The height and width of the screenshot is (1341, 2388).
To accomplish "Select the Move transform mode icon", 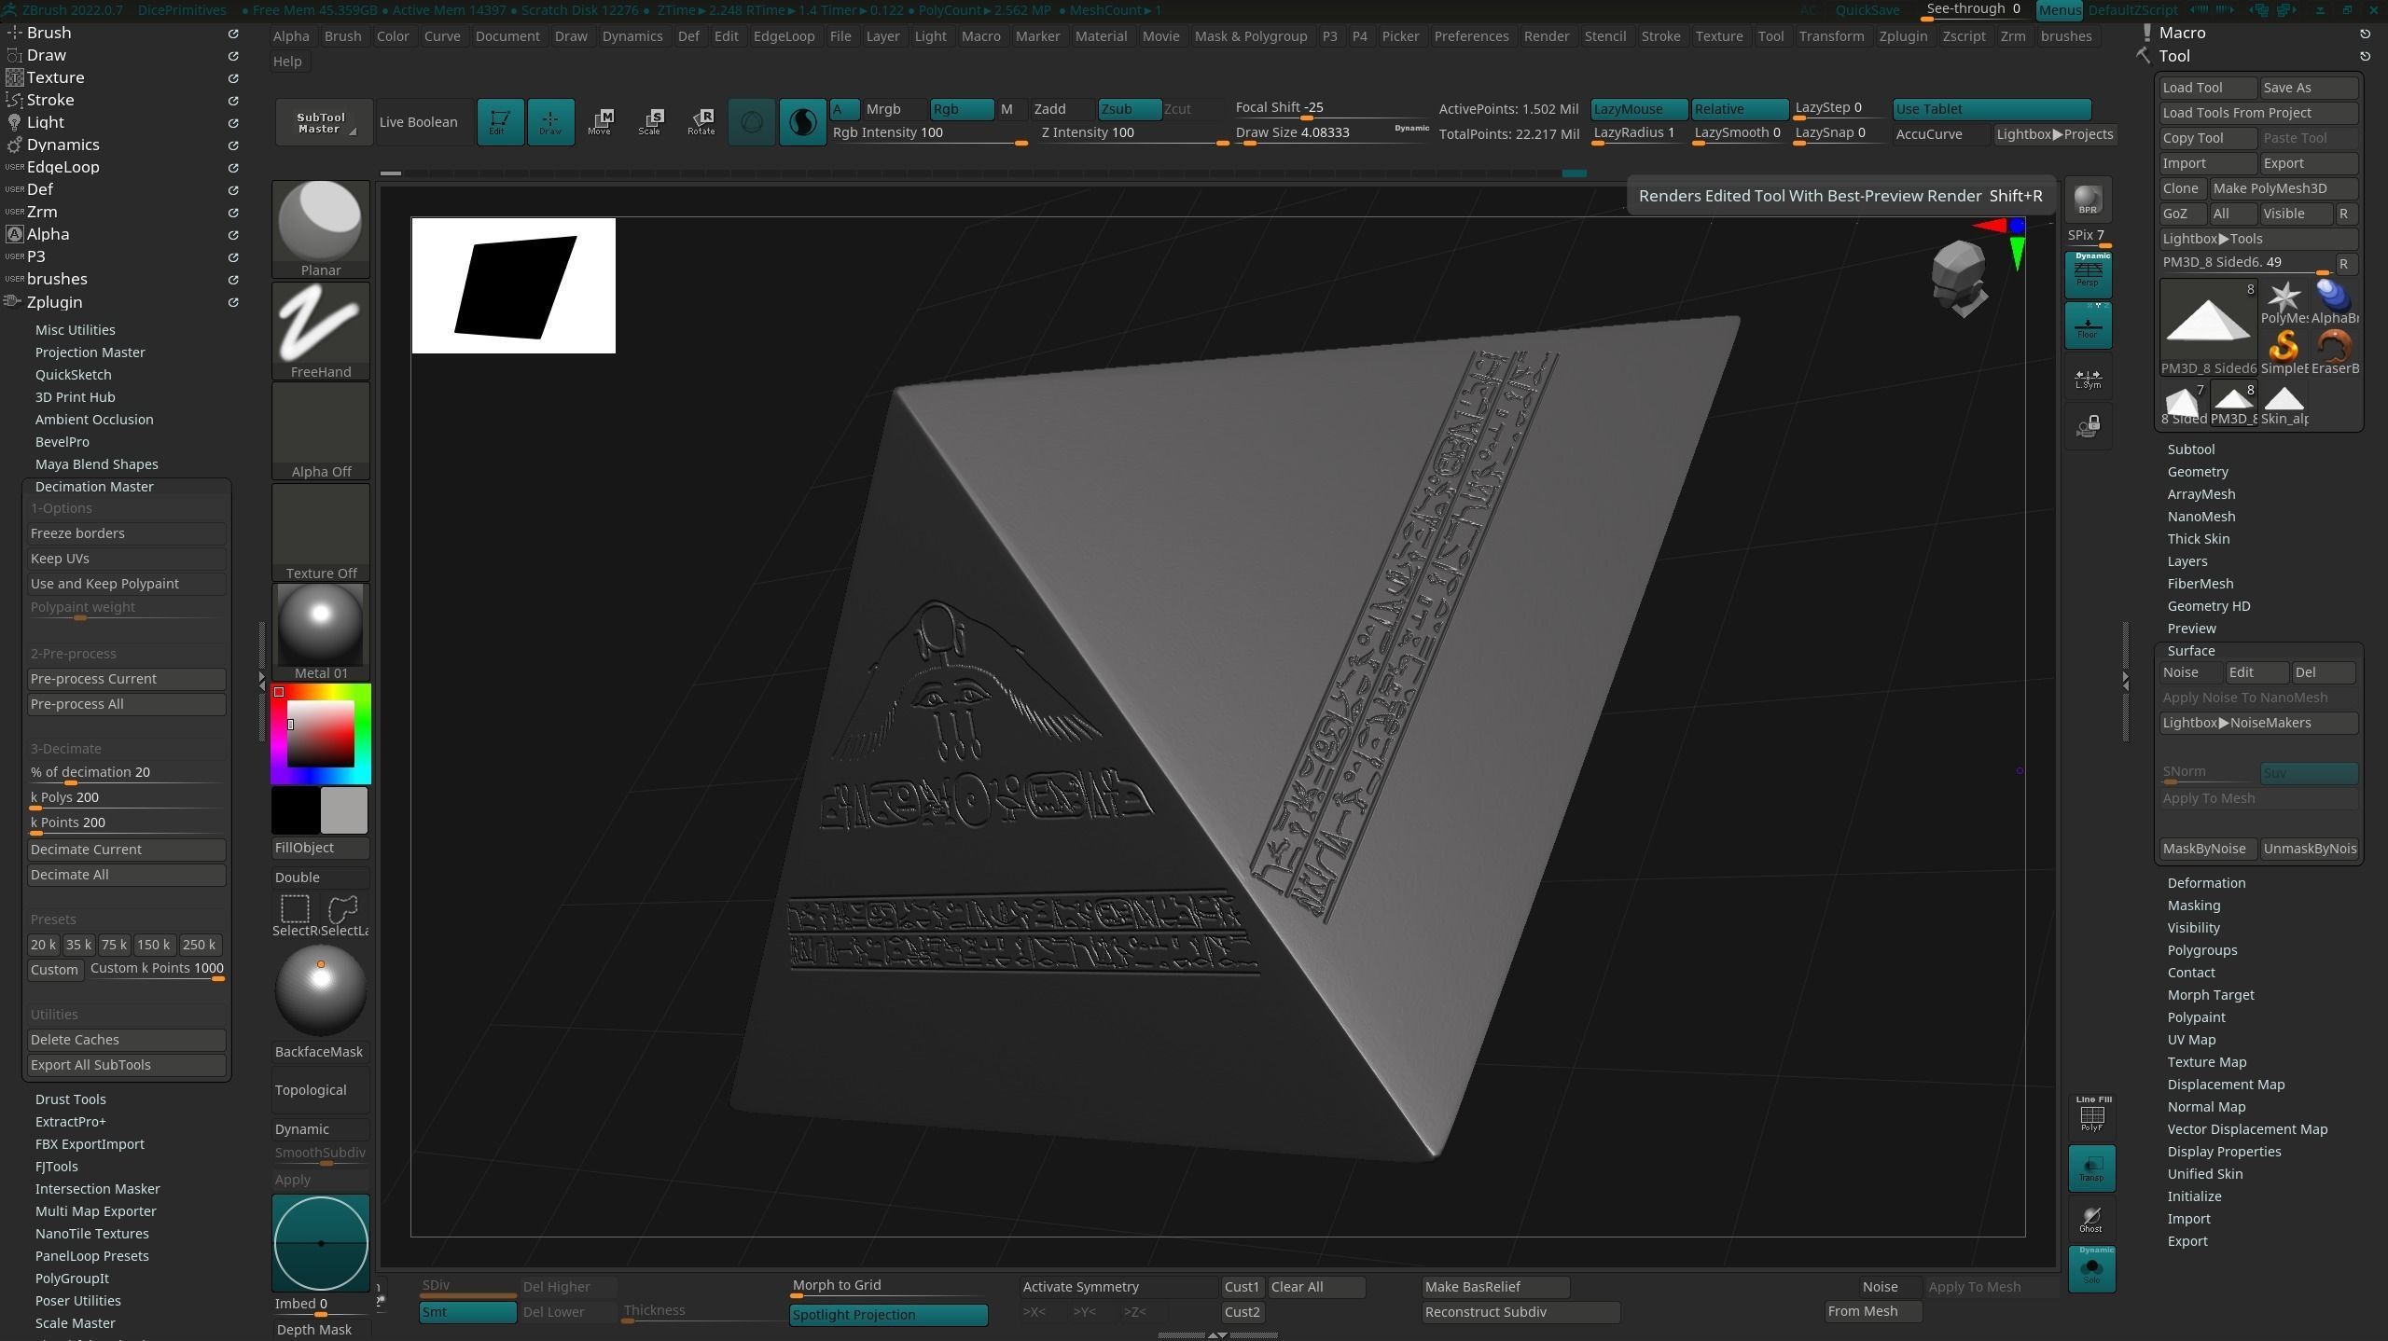I will coord(600,122).
